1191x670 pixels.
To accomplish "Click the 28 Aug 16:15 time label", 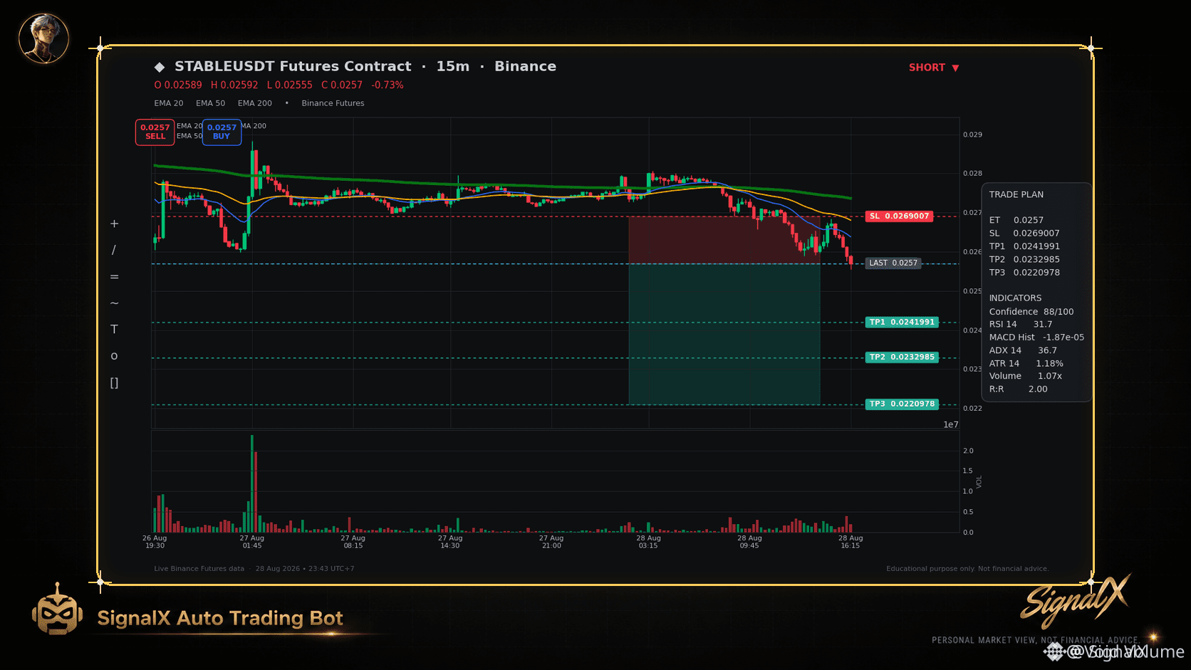I will pyautogui.click(x=850, y=542).
